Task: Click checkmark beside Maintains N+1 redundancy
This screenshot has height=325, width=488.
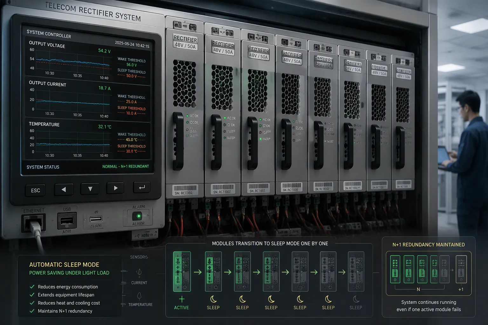Action: pos(32,311)
